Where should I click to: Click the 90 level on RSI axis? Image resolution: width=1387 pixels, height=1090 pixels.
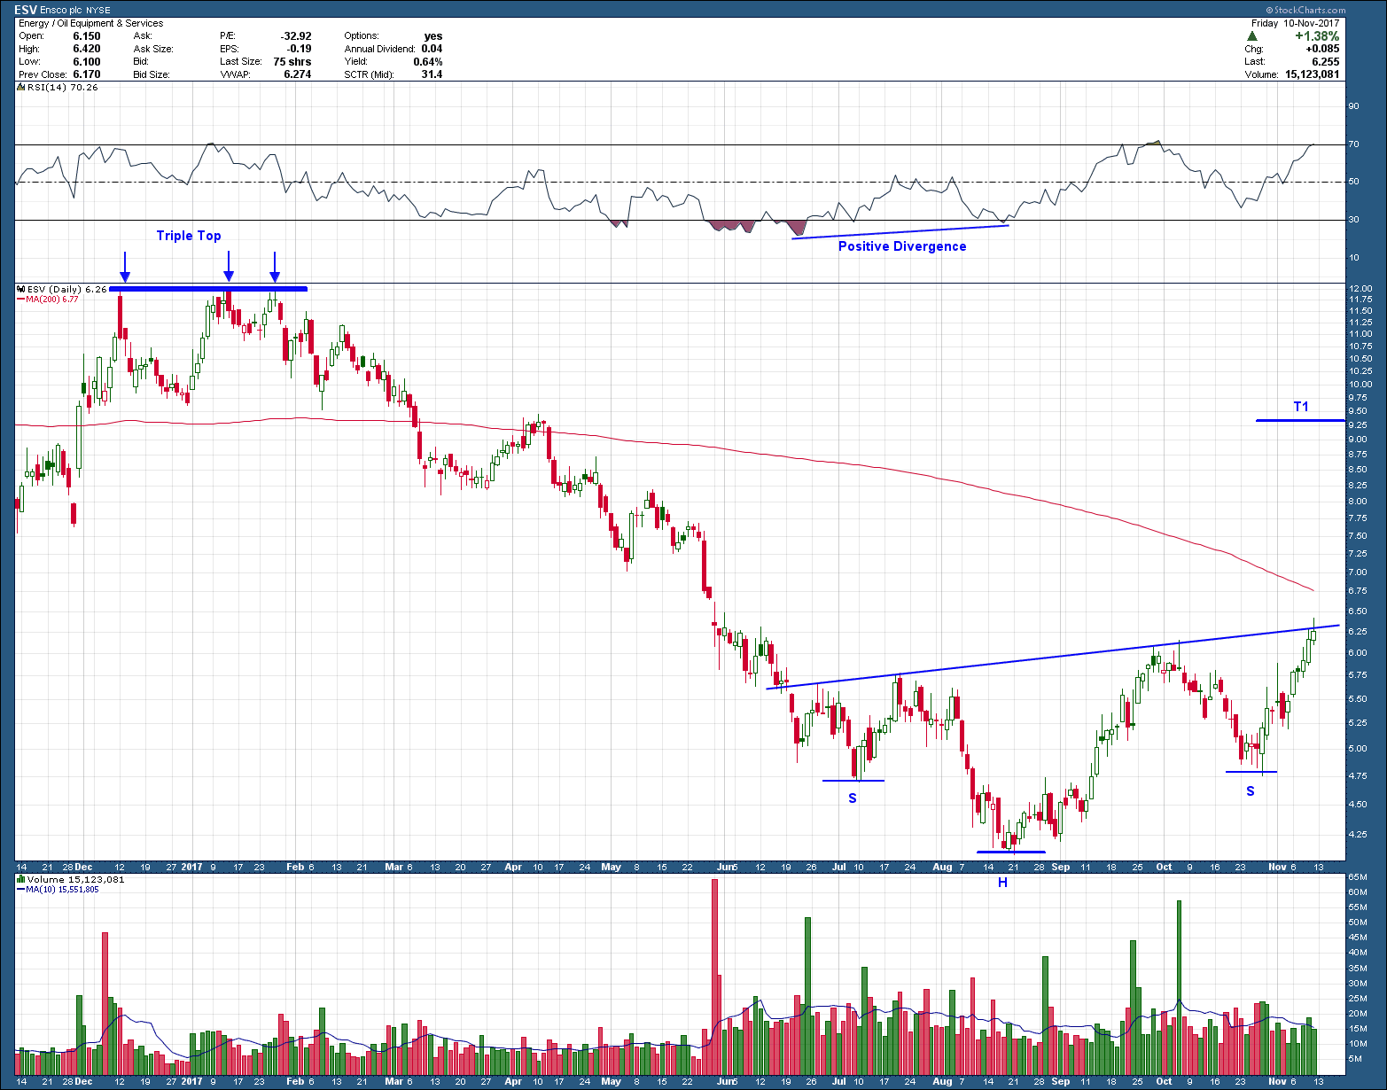[1353, 106]
